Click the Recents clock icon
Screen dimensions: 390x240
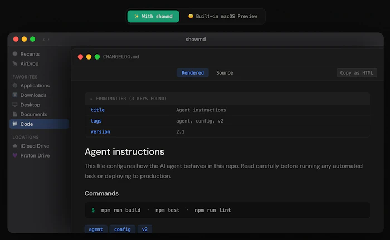pyautogui.click(x=15, y=53)
